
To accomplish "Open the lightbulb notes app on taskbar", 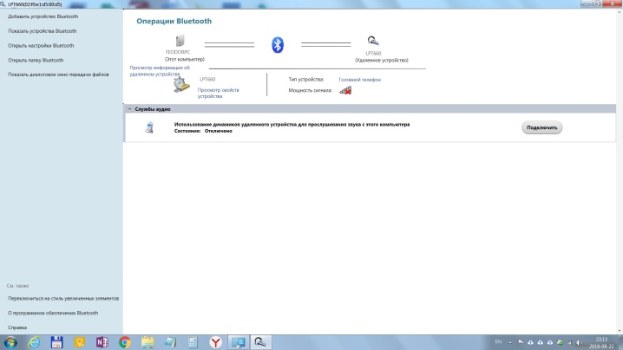I will [80, 342].
